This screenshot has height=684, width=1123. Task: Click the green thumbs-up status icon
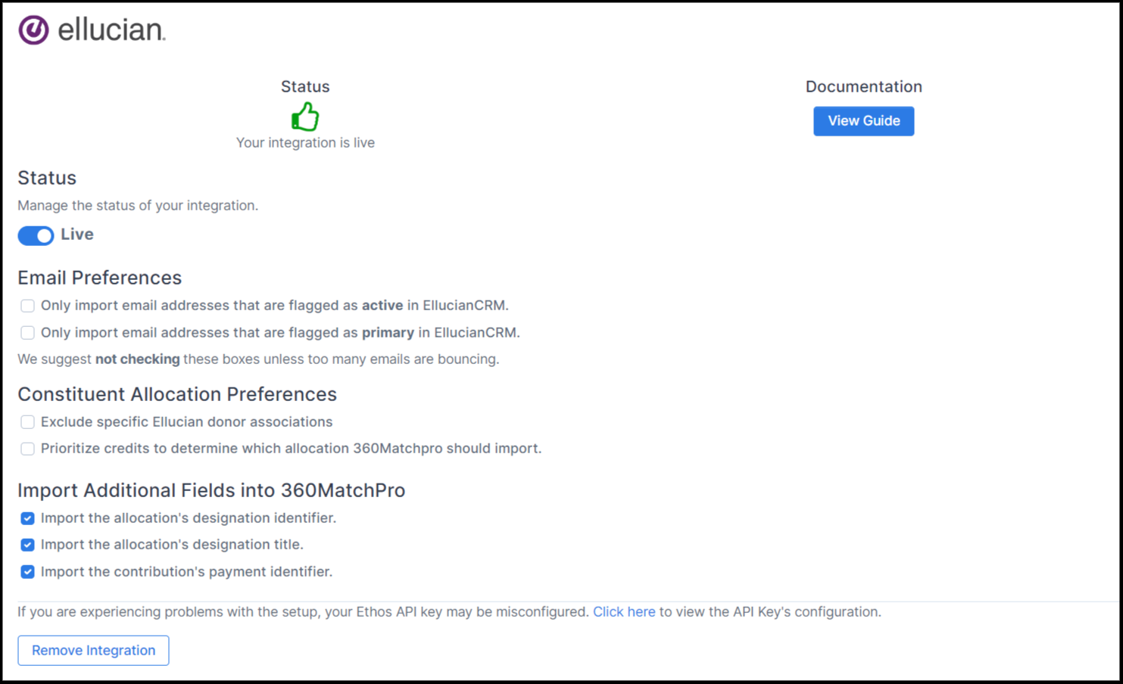305,117
